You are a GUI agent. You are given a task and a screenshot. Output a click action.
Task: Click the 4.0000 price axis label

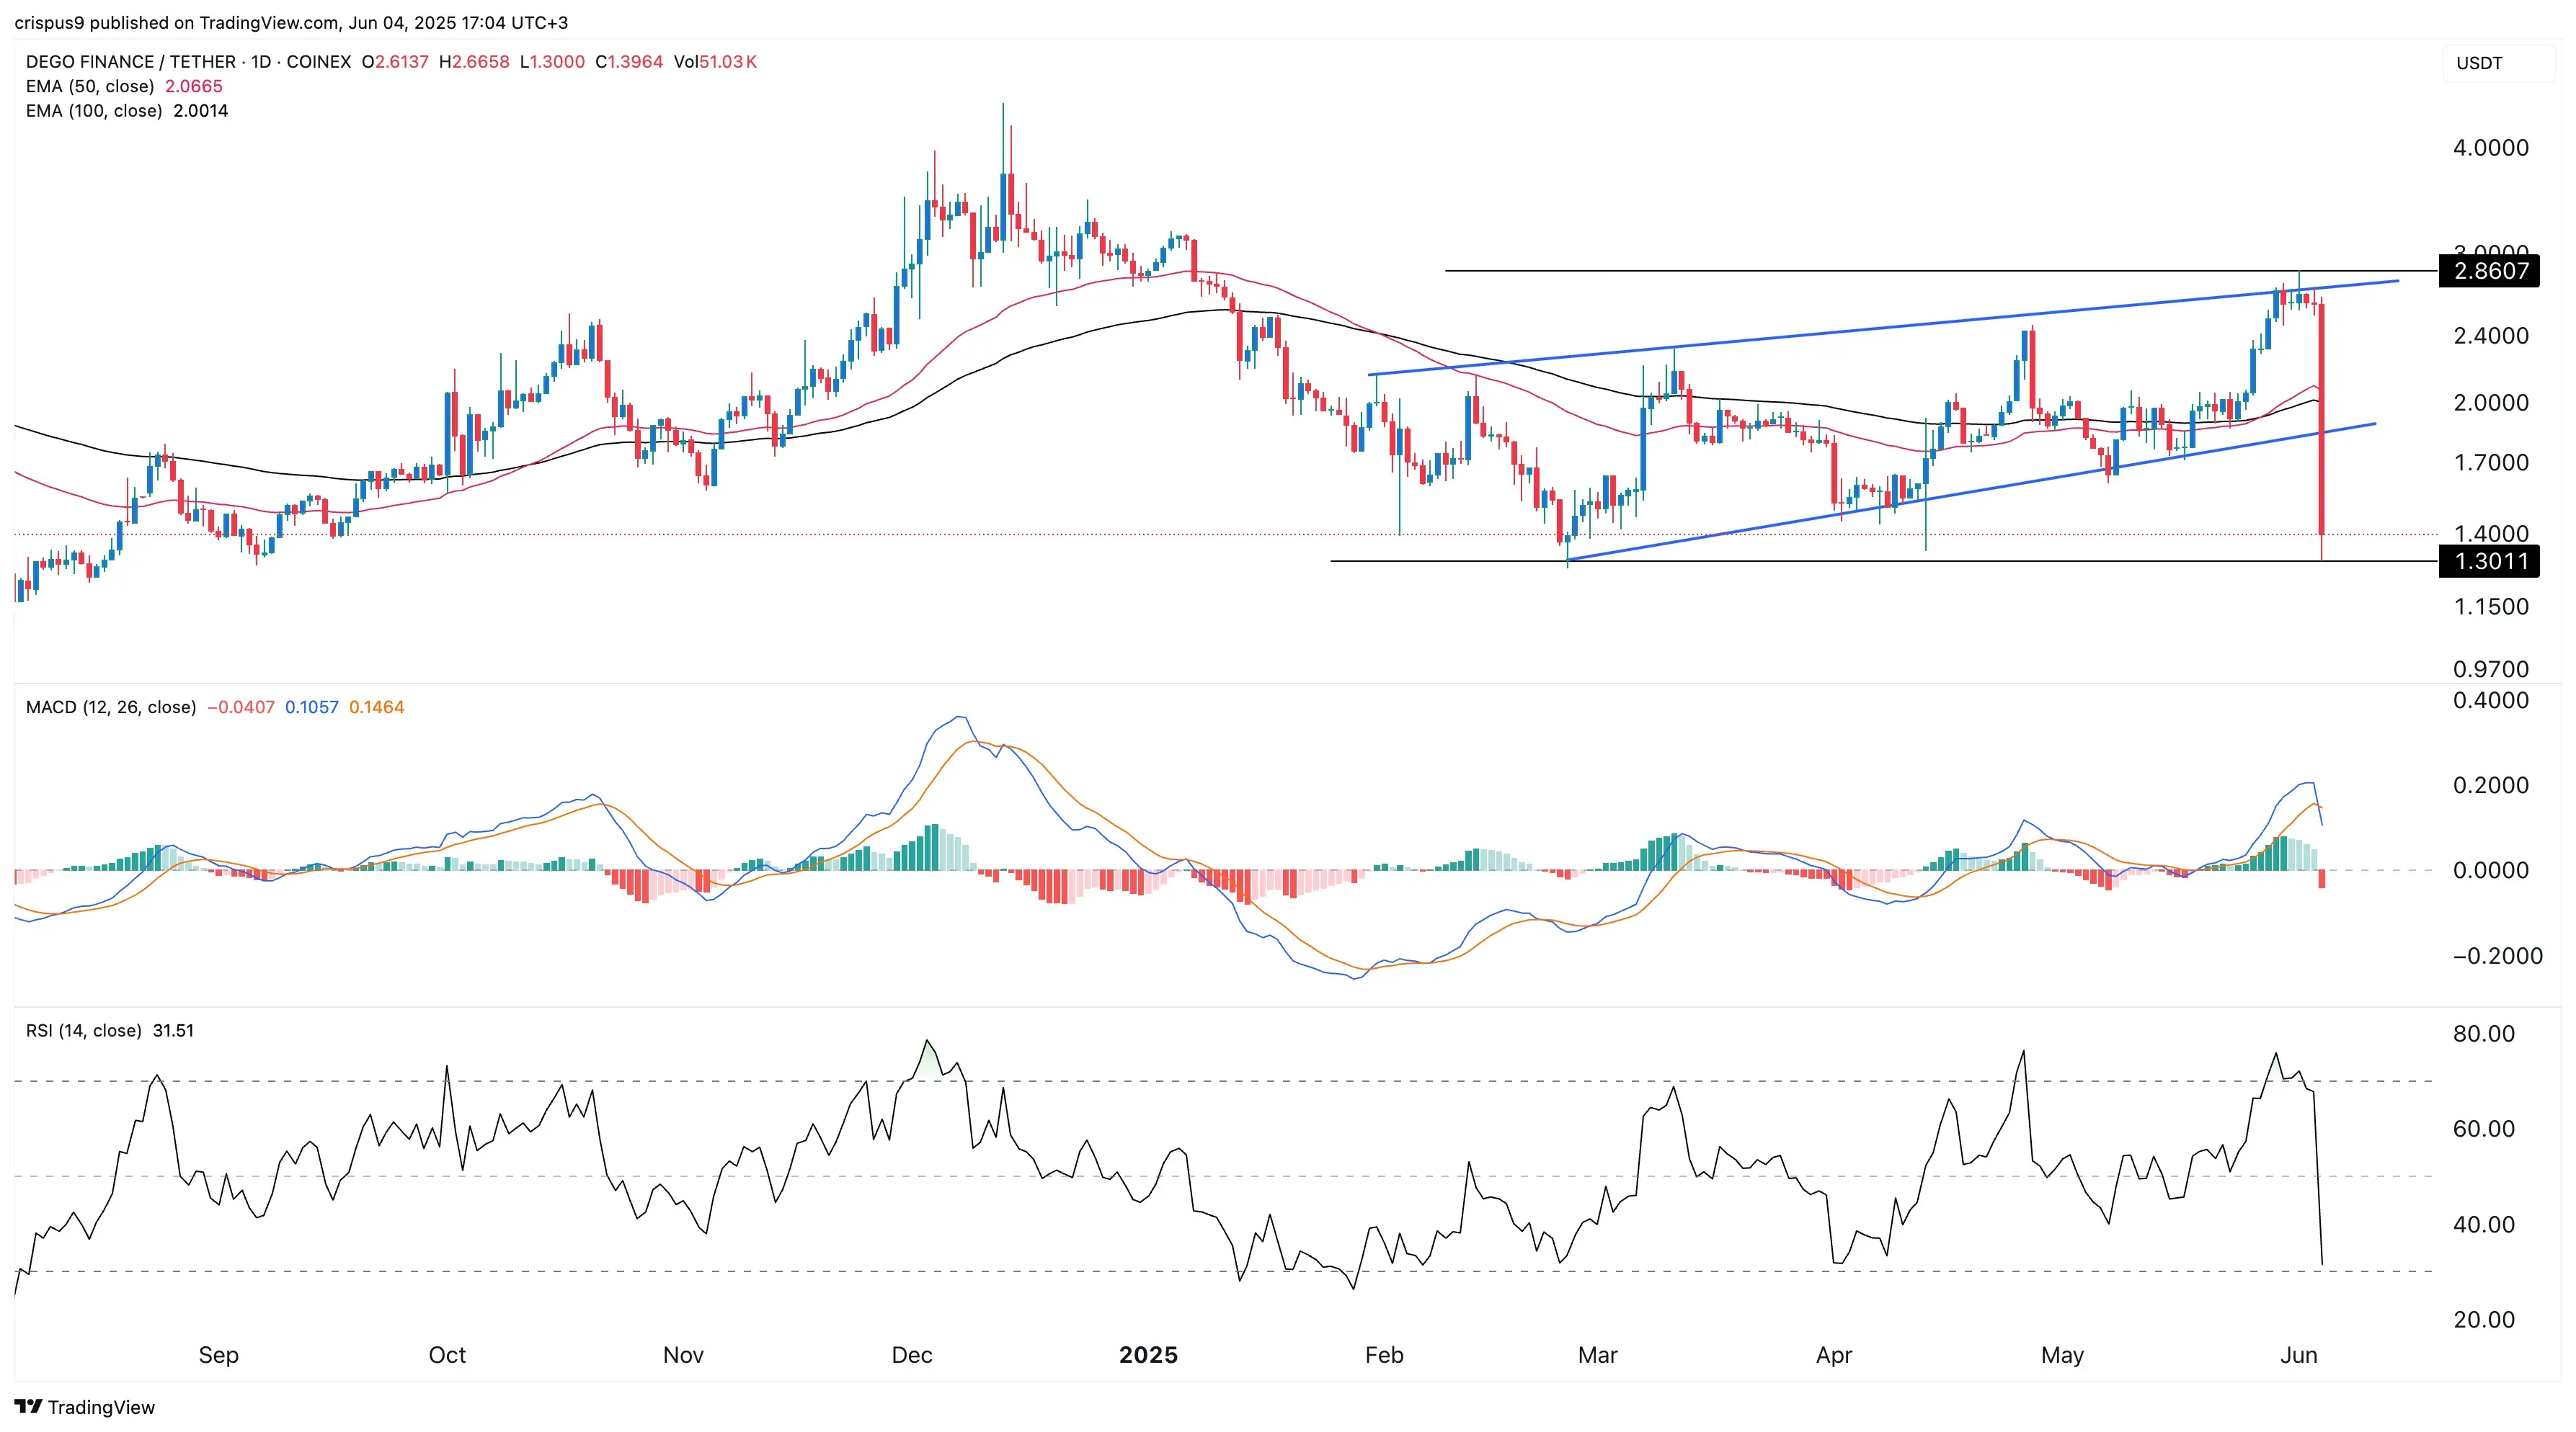(2490, 148)
